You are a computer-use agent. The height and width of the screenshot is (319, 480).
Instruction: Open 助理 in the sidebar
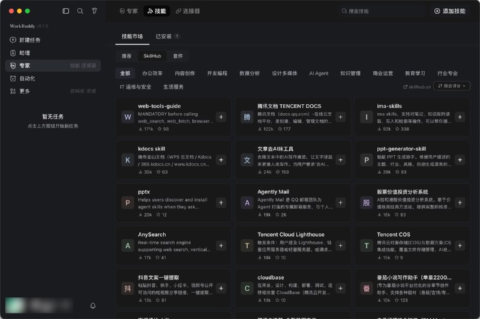coord(53,53)
